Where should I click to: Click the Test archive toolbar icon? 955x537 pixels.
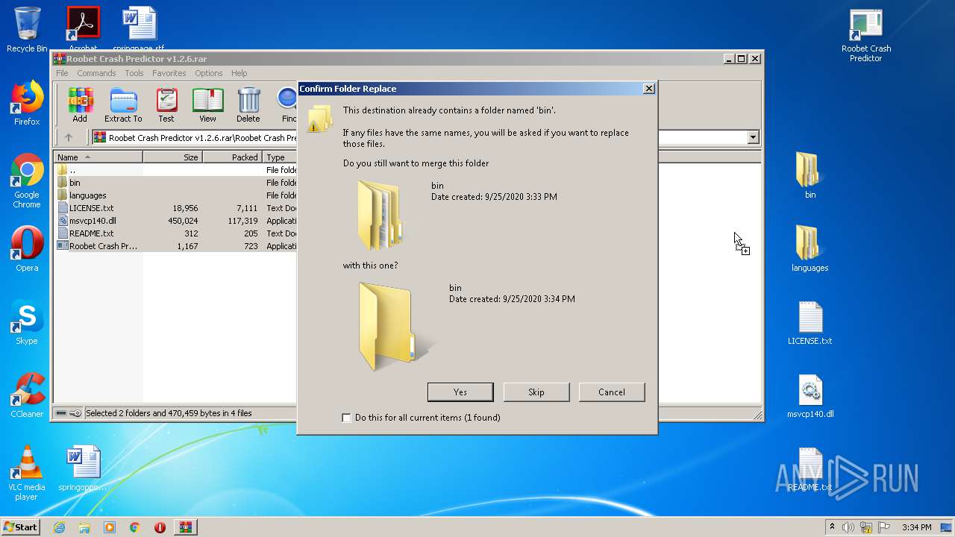click(166, 105)
